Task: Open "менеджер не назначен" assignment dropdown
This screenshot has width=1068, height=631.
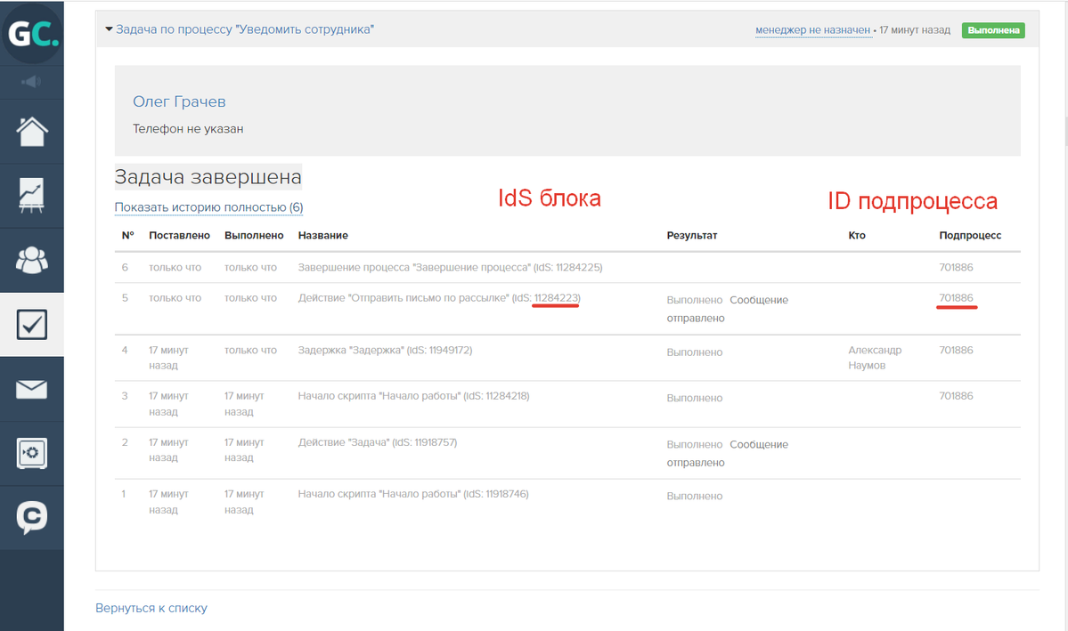Action: tap(812, 30)
